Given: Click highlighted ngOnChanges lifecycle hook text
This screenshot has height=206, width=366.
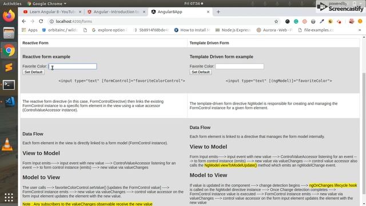Looking at the screenshot, I should click(x=333, y=185).
